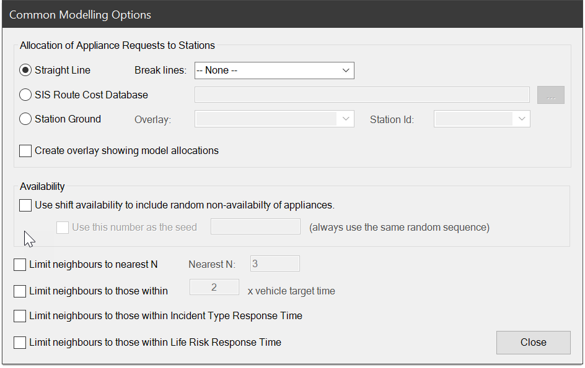Click the Nearest N value field
Viewport: 585px width, 368px height.
[x=275, y=263]
